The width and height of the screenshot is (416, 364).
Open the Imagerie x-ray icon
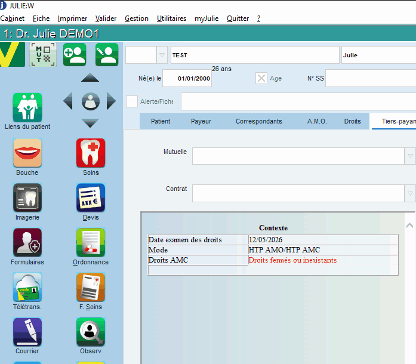point(27,198)
